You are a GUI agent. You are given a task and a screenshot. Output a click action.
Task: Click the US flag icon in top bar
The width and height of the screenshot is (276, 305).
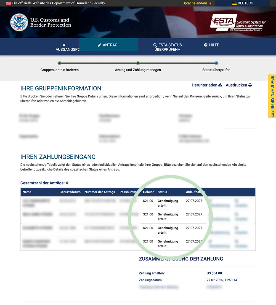tap(8, 3)
